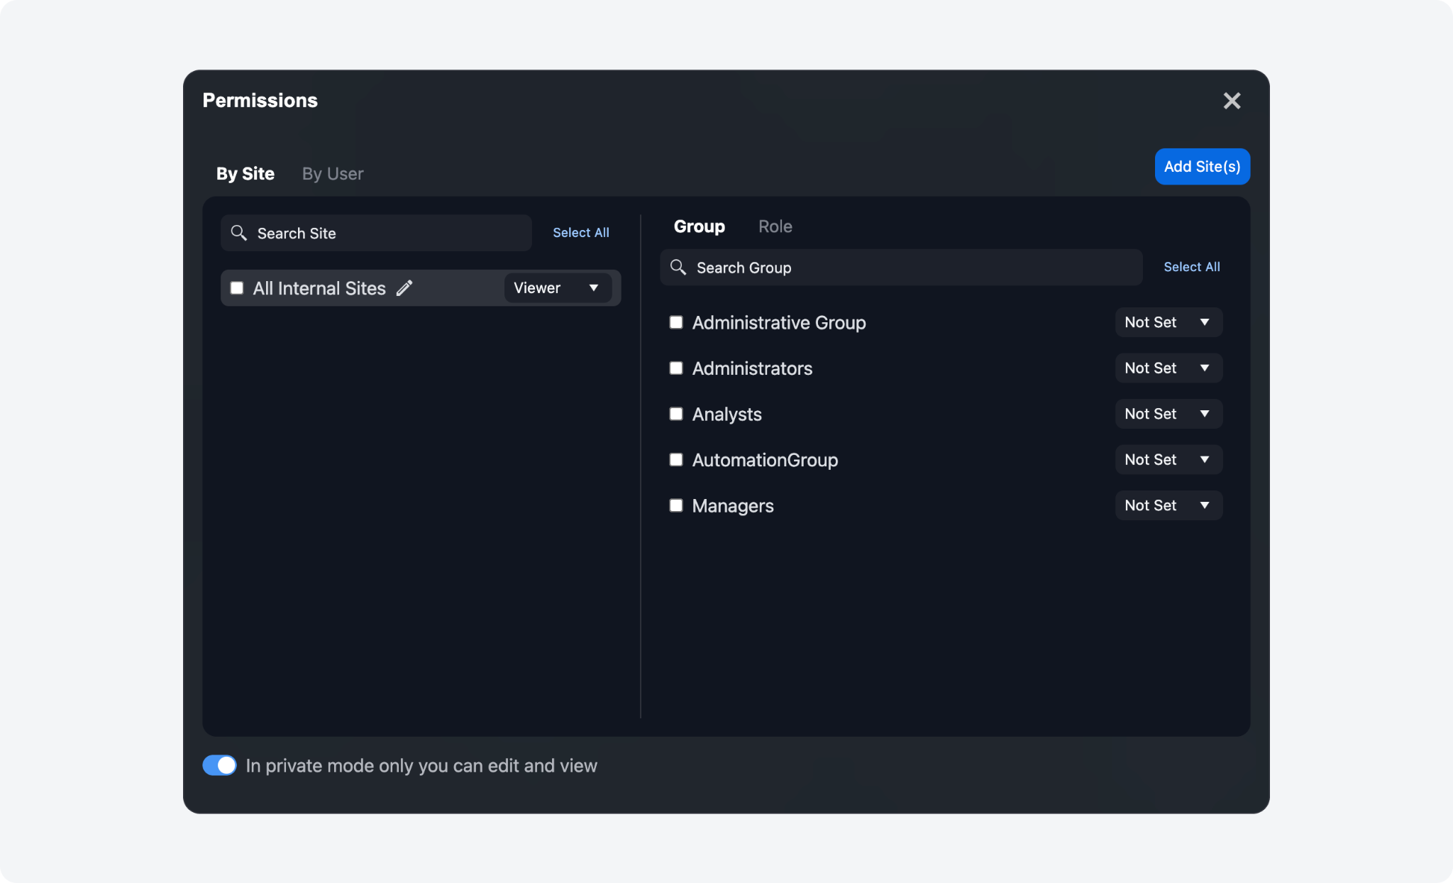This screenshot has height=883, width=1453.
Task: Open the Managers Not Set dropdown
Action: pyautogui.click(x=1168, y=505)
